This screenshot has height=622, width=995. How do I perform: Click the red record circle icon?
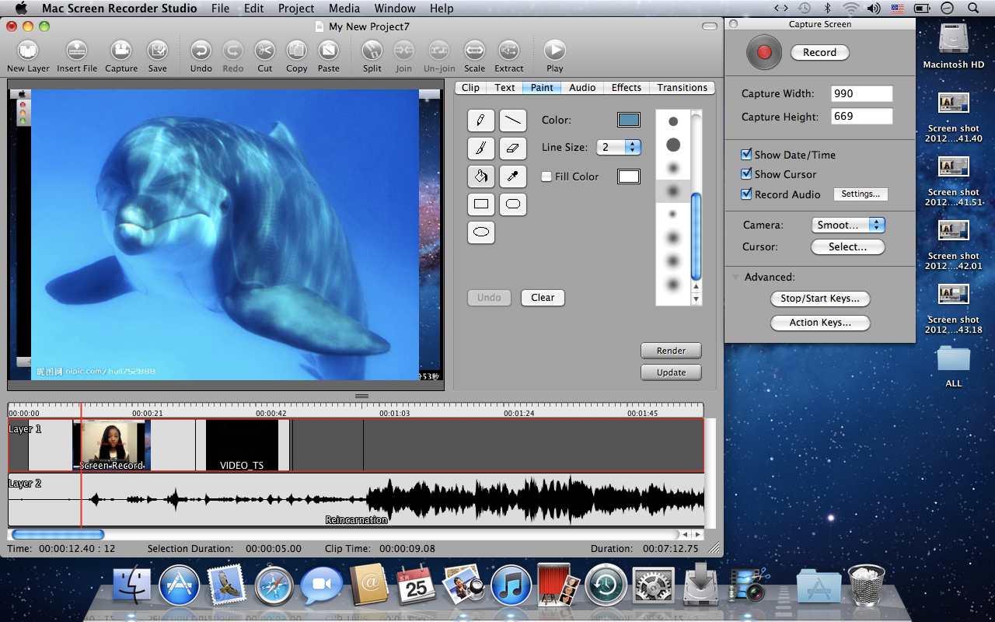(x=763, y=53)
